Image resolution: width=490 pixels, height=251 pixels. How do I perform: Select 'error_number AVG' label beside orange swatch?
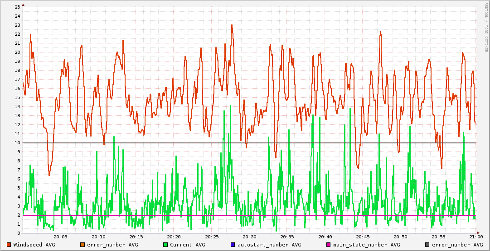tap(112, 245)
